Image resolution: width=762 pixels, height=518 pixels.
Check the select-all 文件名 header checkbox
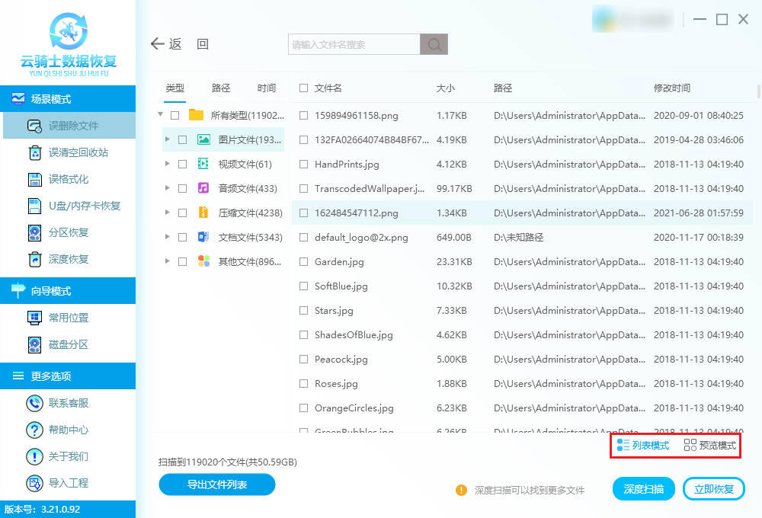(304, 88)
